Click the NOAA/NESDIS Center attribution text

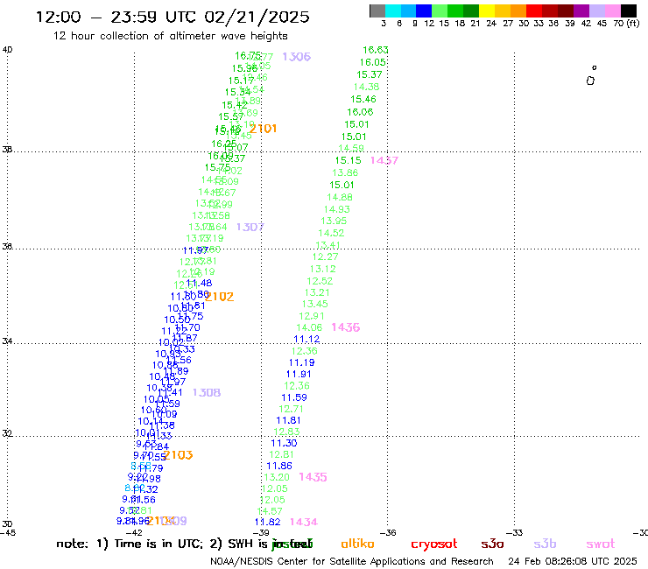(352, 561)
